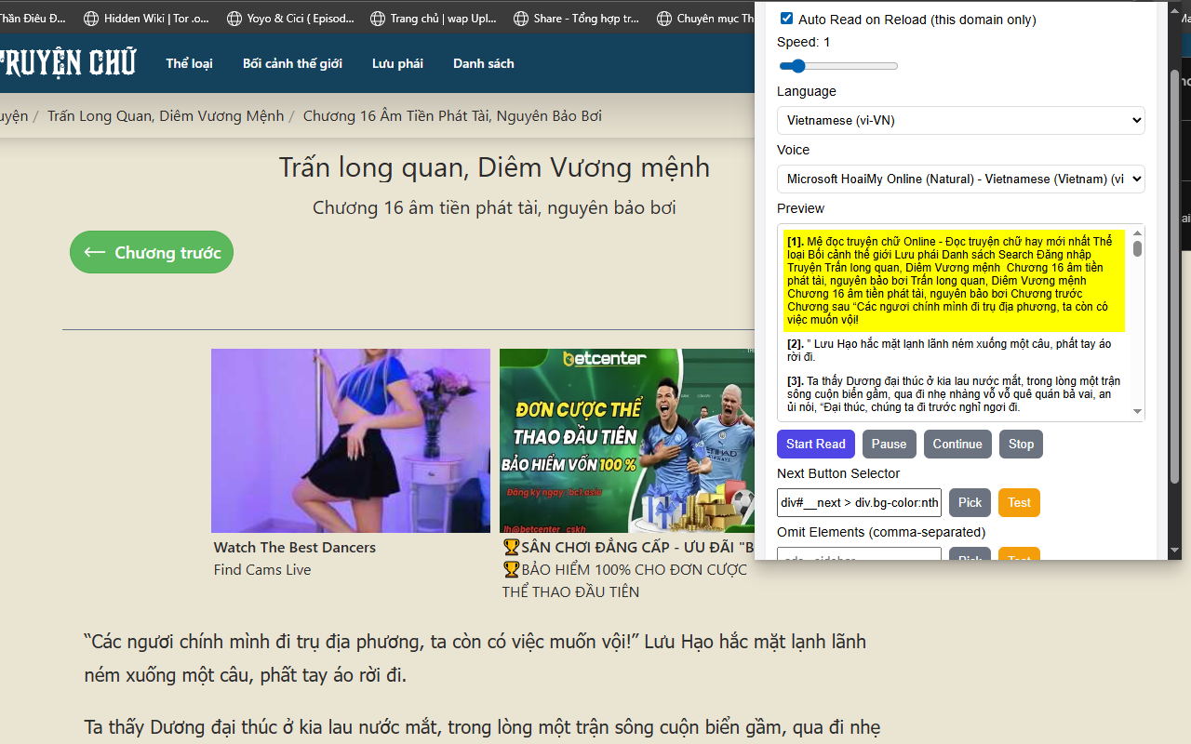
Task: Click Pick beside Next Button Selector
Action: tap(970, 502)
